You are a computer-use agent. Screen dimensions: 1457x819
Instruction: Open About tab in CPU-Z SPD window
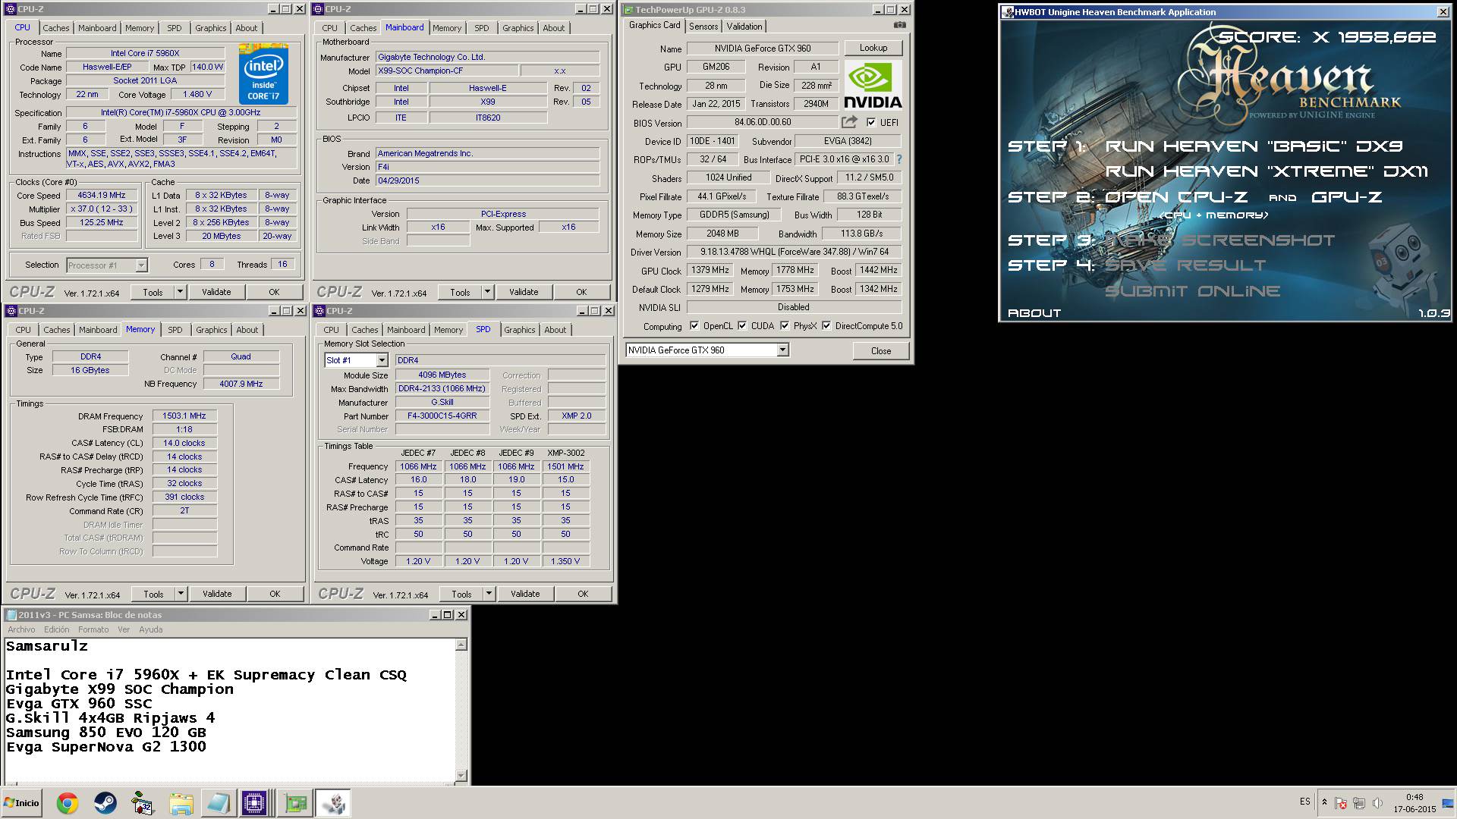pyautogui.click(x=555, y=330)
